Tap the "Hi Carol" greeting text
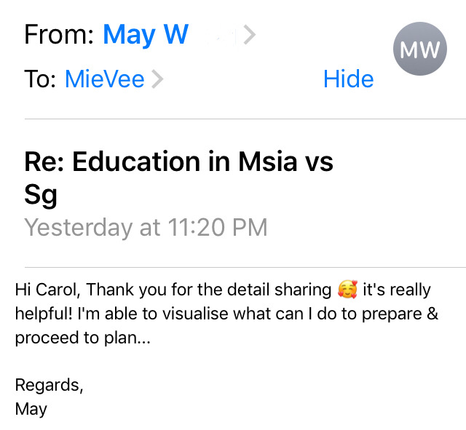The height and width of the screenshot is (430, 466). [47, 290]
